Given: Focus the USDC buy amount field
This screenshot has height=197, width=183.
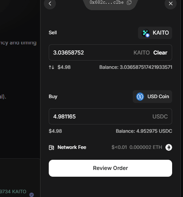Looking at the screenshot, I should pos(110,116).
